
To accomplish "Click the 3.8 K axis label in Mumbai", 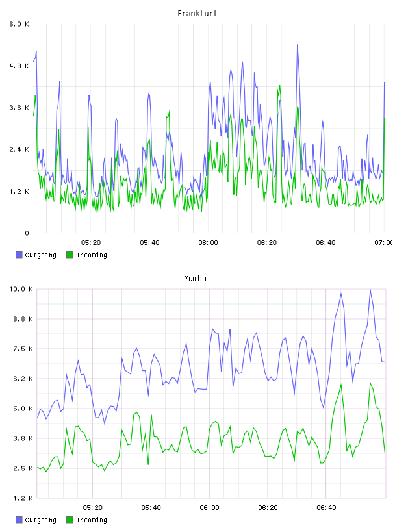I will coord(23,438).
